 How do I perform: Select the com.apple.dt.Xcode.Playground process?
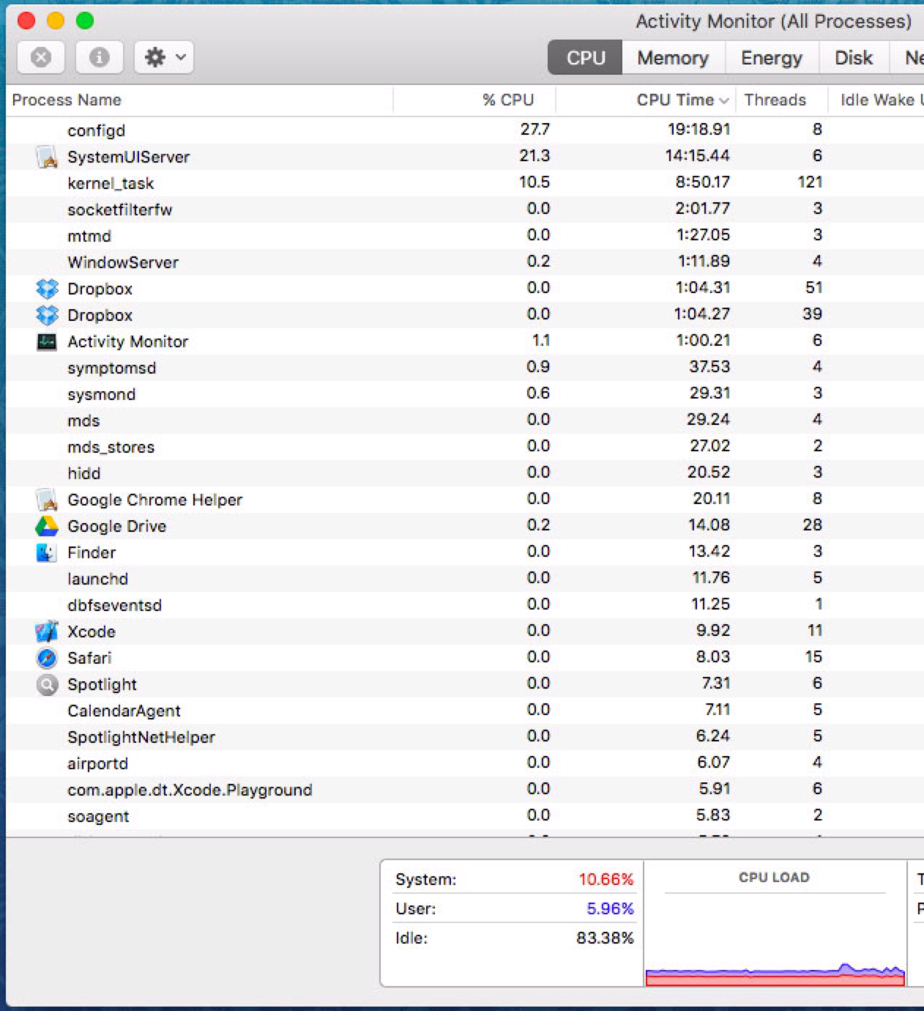(x=465, y=790)
